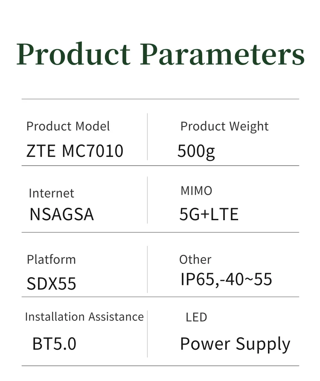
Task: Select the "Installation Assistance" label
Action: click(x=84, y=317)
